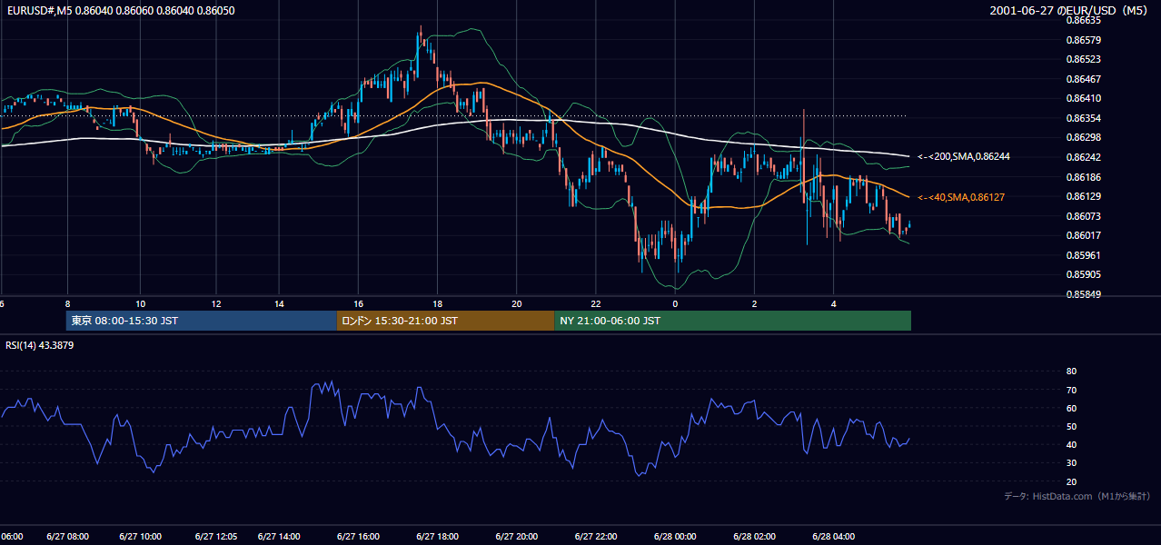Click hour marker 16 under price chart
The width and height of the screenshot is (1161, 545).
click(x=359, y=304)
